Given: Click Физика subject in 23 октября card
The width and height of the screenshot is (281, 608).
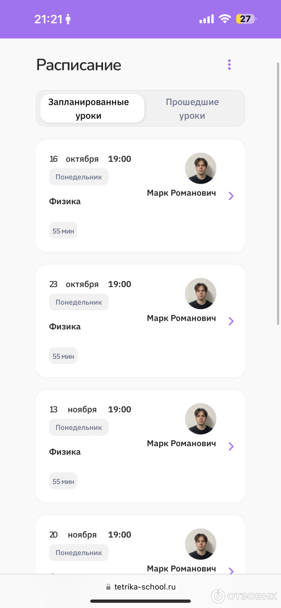Looking at the screenshot, I should point(65,326).
